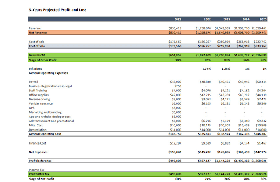The width and height of the screenshot is (280, 182).
Task: Select the Gross Profit row label
Action: click(37, 55)
